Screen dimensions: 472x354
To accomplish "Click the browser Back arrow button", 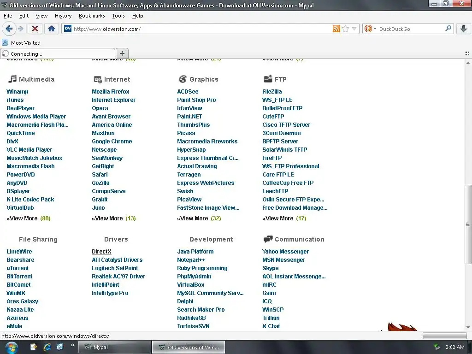I will (9, 29).
